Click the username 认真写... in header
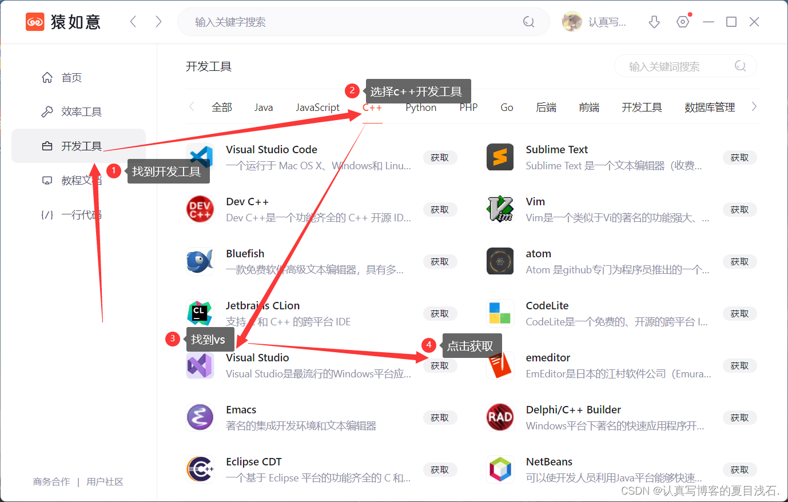 pos(607,22)
